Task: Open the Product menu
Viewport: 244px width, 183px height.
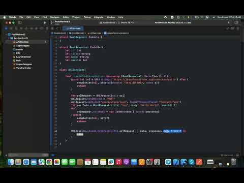Action: (x=76, y=17)
